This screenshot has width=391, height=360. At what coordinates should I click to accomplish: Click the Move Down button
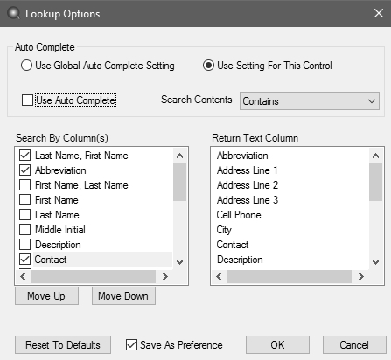click(x=123, y=296)
